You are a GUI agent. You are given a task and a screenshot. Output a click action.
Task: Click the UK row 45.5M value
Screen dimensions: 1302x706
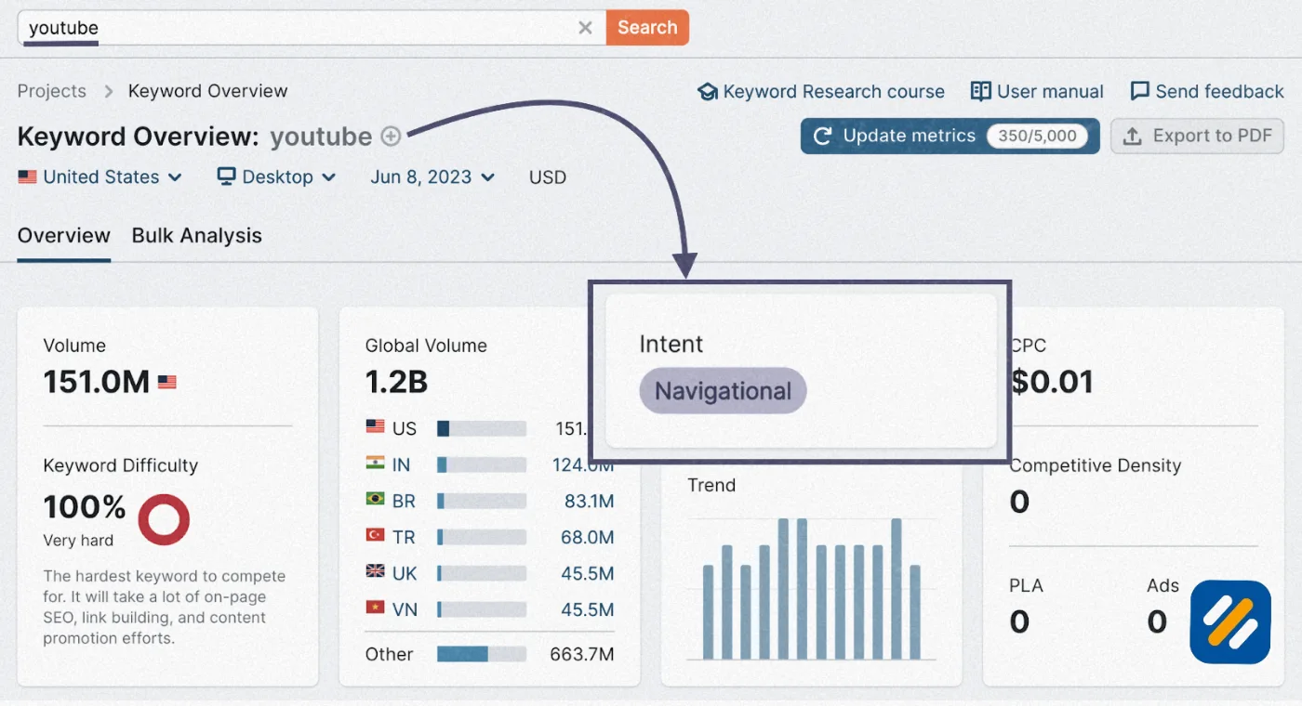[x=588, y=573]
